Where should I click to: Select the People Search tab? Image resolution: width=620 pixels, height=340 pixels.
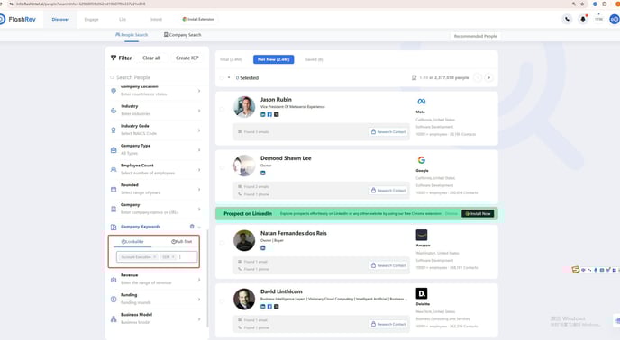[x=132, y=35]
